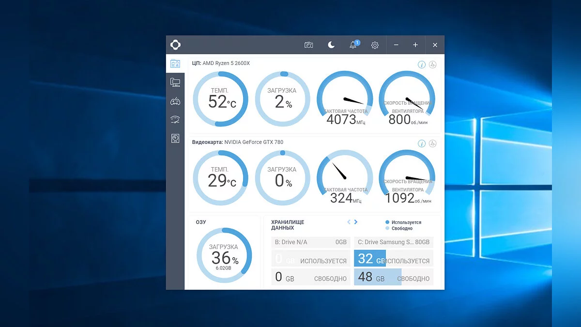This screenshot has height=327, width=581.
Task: Click the B: drive 0 GB free row
Action: point(311,277)
